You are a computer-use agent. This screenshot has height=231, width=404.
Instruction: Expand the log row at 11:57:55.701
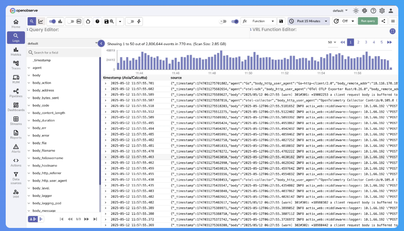(105, 83)
